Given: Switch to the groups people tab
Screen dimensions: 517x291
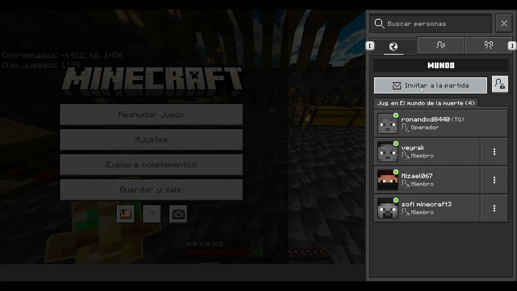Looking at the screenshot, I should [x=489, y=45].
